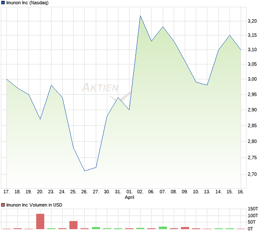Click the '13.' date label
Viewport: 264px width, 233px height.
pyautogui.click(x=207, y=192)
